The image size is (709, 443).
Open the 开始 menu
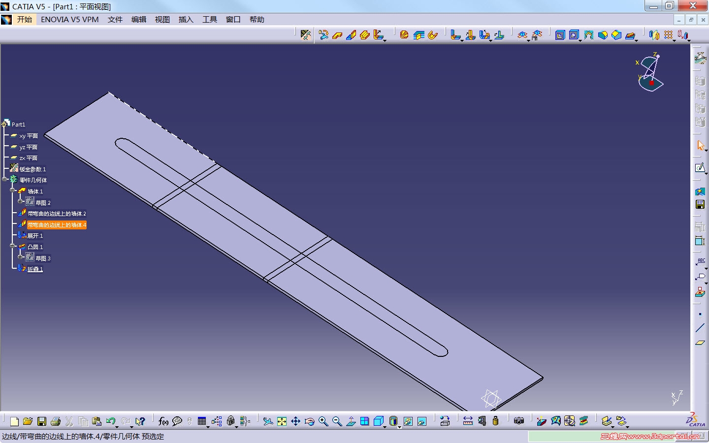pos(25,20)
